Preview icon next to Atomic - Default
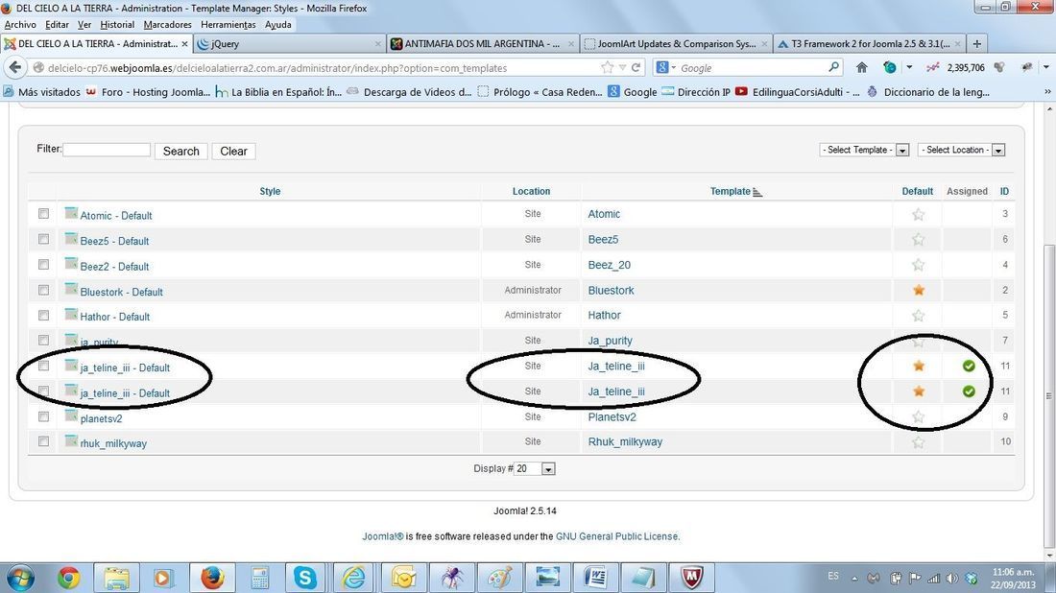The height and width of the screenshot is (593, 1056). pyautogui.click(x=71, y=213)
